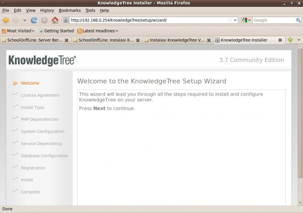The width and height of the screenshot is (303, 213).
Task: Close the KnowledgeTree Installer tab
Action: 280,40
